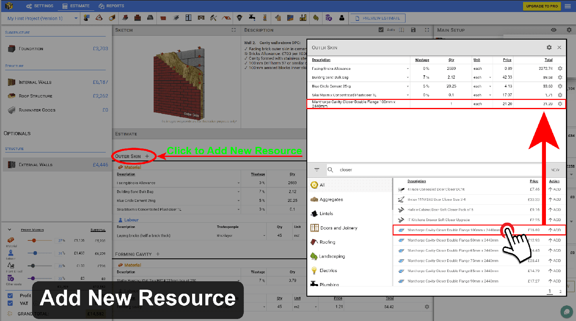Add the Manthorpe Cavity Closer 50mm x 2440mm resource
The width and height of the screenshot is (576, 321).
[x=555, y=240]
